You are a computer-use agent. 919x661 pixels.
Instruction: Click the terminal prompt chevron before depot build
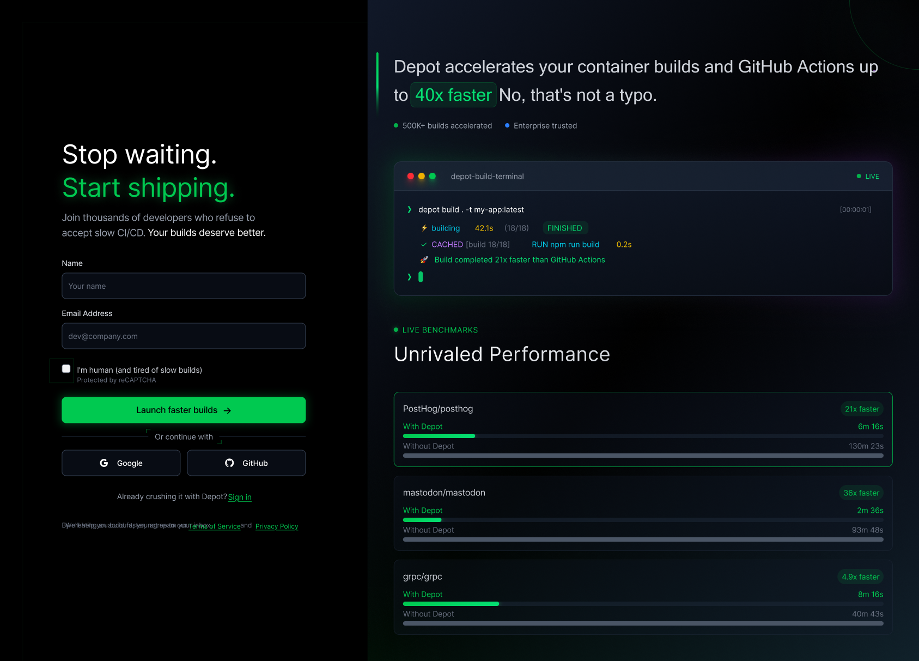(x=410, y=210)
